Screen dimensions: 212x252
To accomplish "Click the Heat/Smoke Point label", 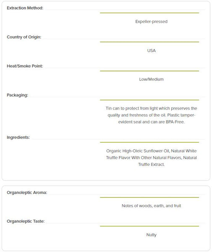I will click(x=25, y=66).
